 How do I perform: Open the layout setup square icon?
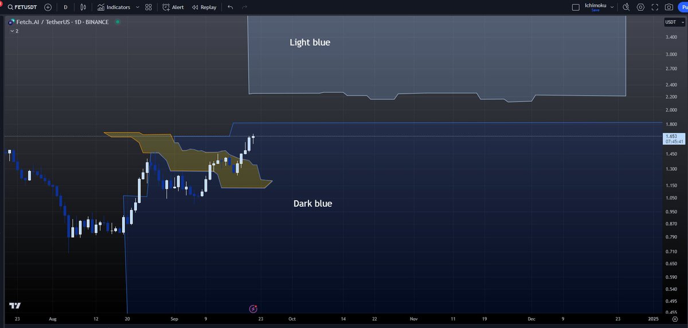click(576, 7)
